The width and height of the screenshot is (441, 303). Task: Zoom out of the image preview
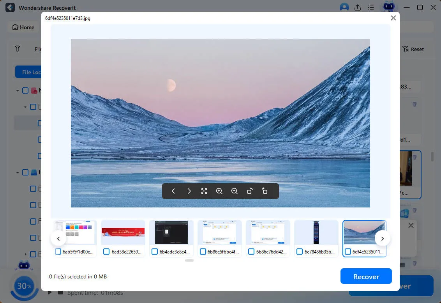[234, 191]
